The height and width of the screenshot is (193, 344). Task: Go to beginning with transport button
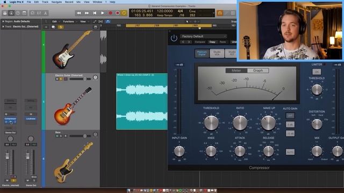[x=95, y=13]
